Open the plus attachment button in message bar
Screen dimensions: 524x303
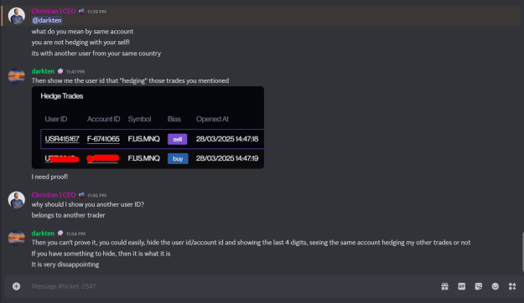pyautogui.click(x=17, y=286)
